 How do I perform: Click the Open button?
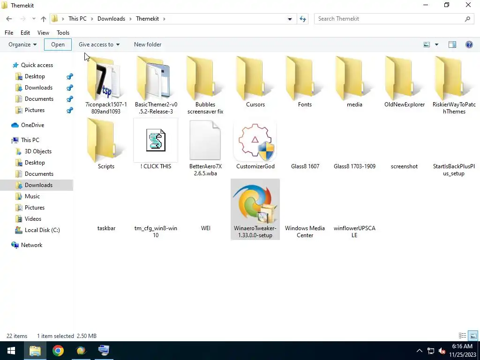58,45
